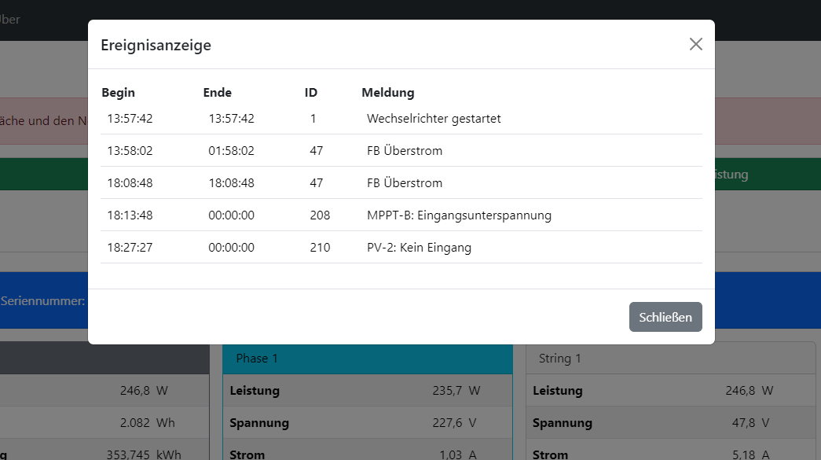
Task: Select the first FB Überstrom message
Action: [405, 151]
